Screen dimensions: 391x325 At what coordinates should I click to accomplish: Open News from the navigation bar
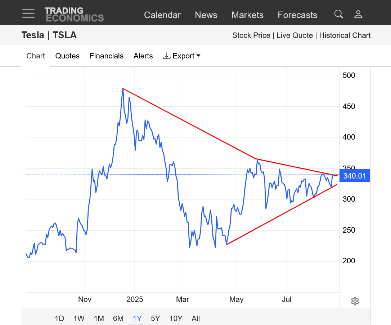tap(206, 15)
